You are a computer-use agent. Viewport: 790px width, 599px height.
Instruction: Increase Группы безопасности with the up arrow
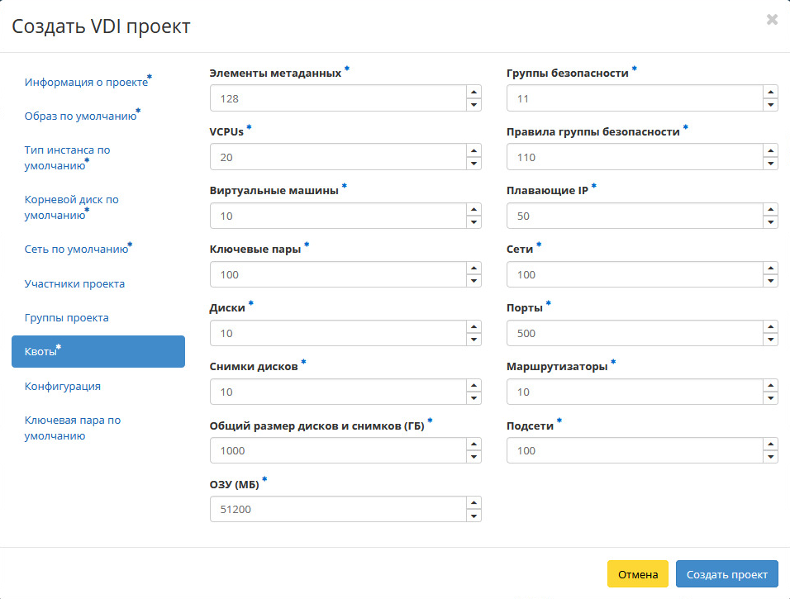pos(770,92)
